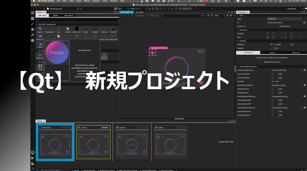This screenshot has height=171, width=307.
Task: Open the Advanced properties tab
Action: point(296,53)
